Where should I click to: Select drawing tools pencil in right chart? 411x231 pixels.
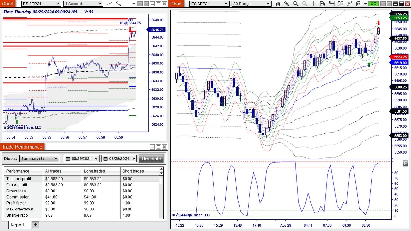287,4
